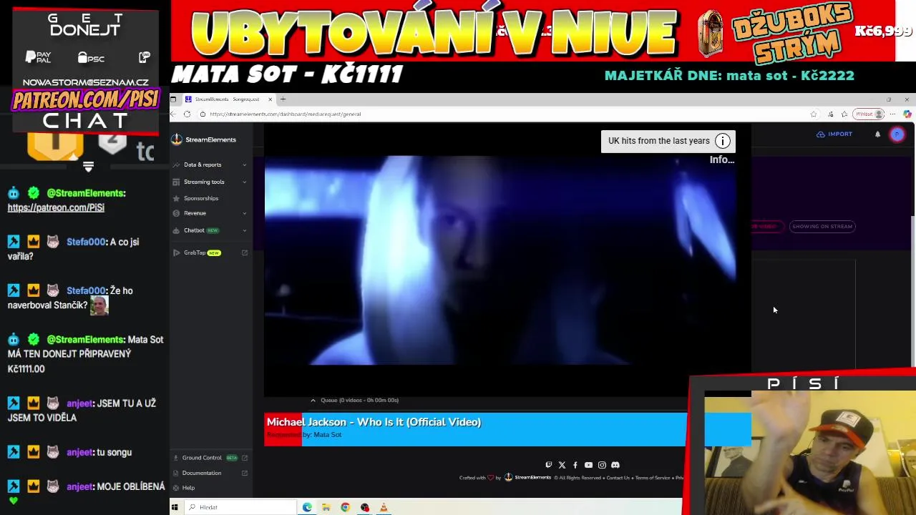Close the StreamElements Songrequest tab
The height and width of the screenshot is (515, 916).
(x=270, y=99)
